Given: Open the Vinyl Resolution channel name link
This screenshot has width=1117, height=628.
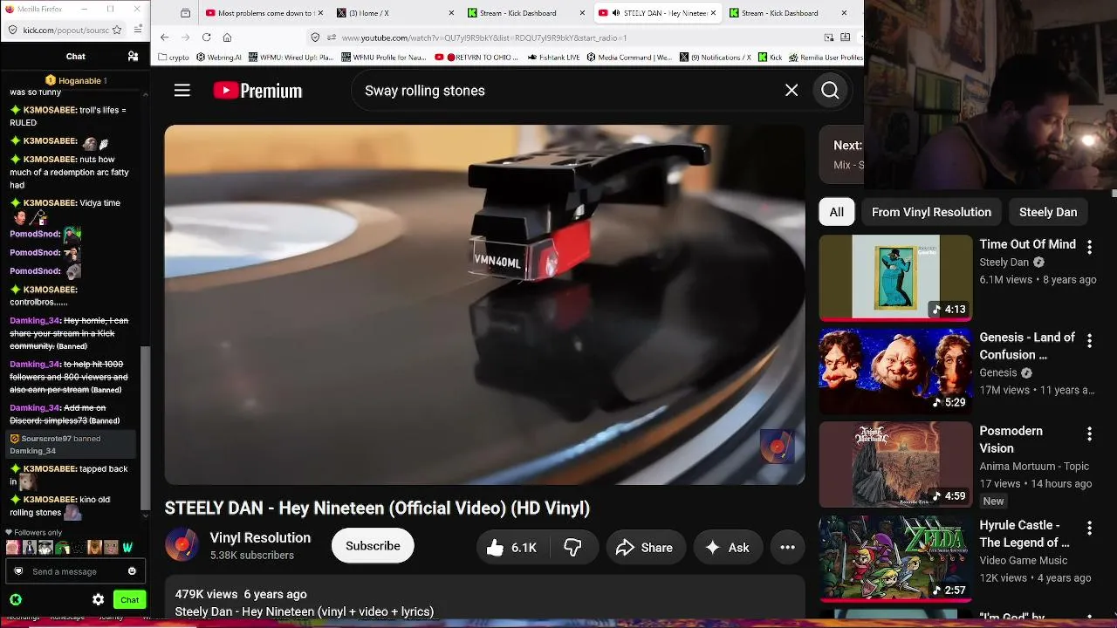Looking at the screenshot, I should 260,538.
